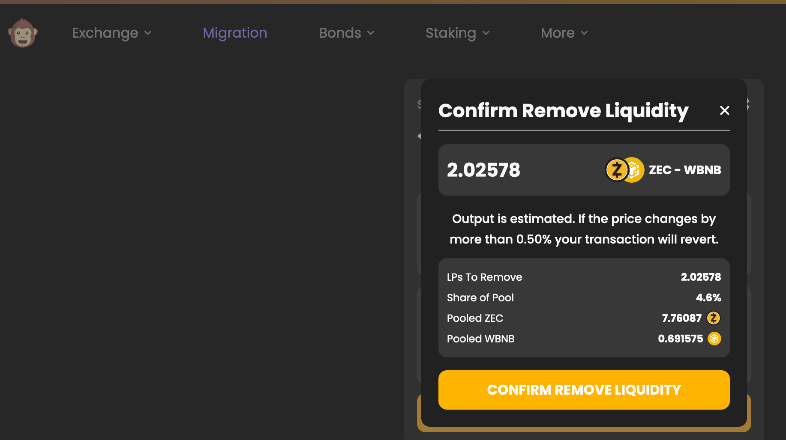Click the Share of Pool row
Viewport: 786px width, 440px height.
480,297
